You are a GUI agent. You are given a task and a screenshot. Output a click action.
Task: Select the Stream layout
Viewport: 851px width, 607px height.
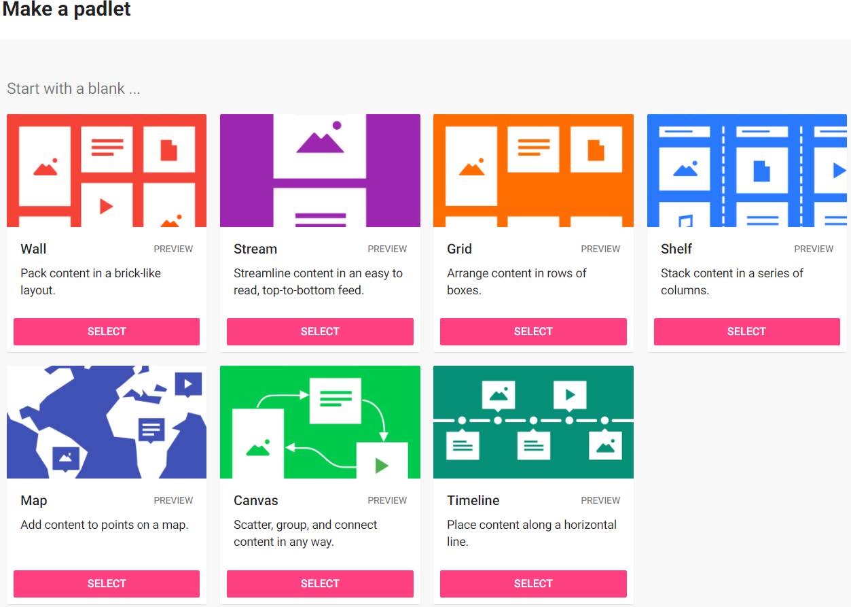(320, 331)
